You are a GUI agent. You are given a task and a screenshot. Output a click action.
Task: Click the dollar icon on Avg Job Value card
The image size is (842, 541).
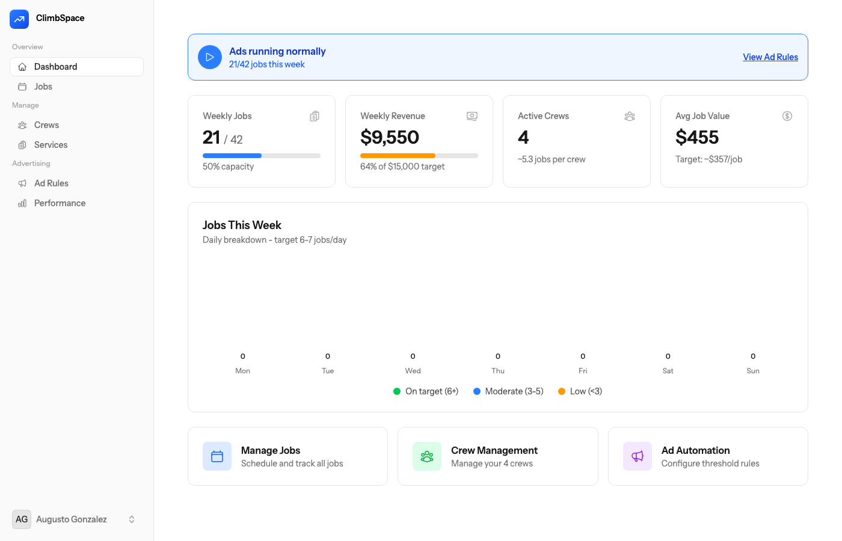pyautogui.click(x=787, y=116)
